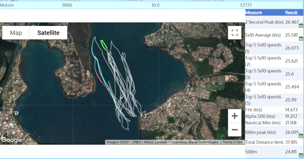The height and width of the screenshot is (159, 304).
Task: Click the Google logo on map
Action: (12, 140)
